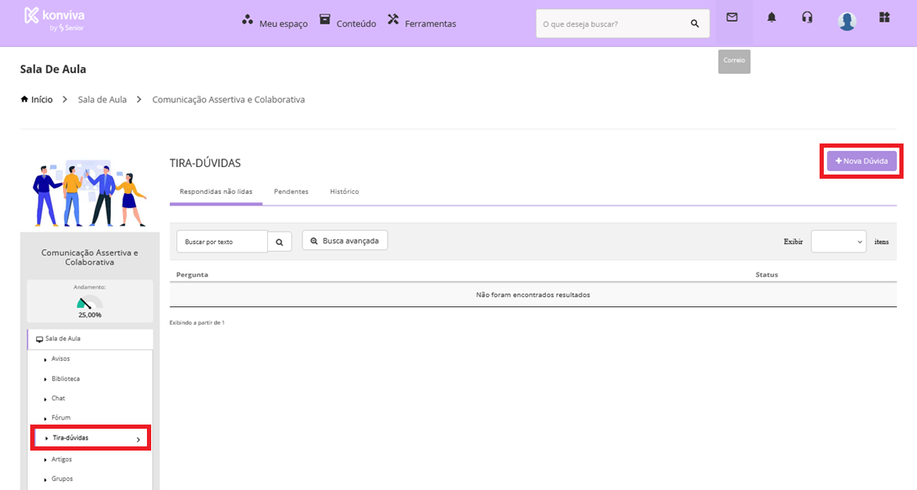
Task: Click the Andamento progress gauge
Action: click(89, 303)
